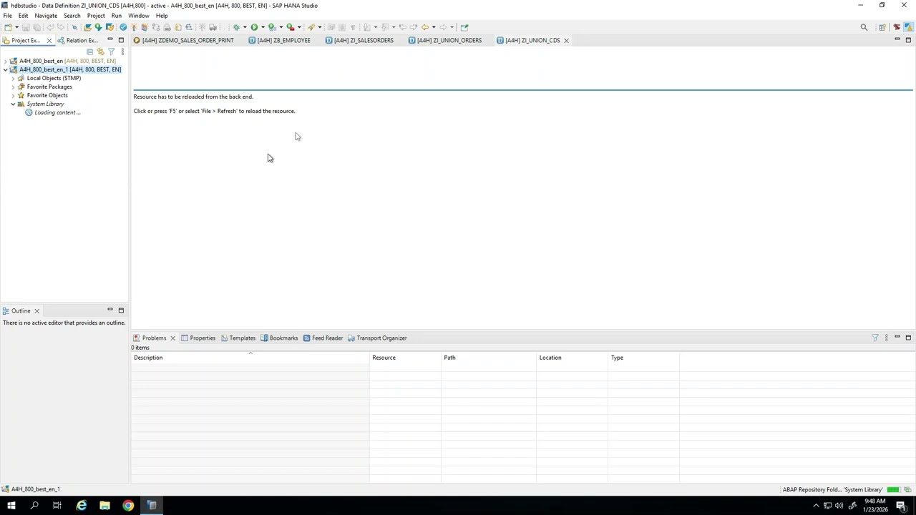Image resolution: width=916 pixels, height=515 pixels.
Task: Maximize the Project Explorer panel
Action: coord(121,39)
